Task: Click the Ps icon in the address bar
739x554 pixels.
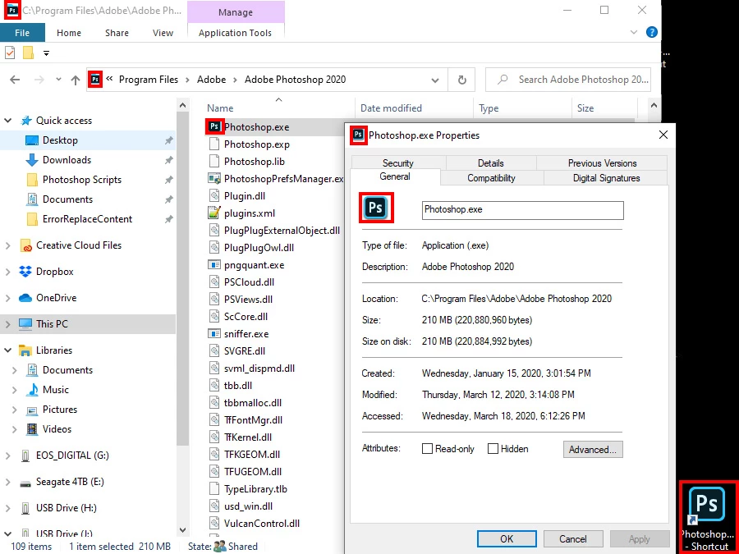Action: point(95,79)
